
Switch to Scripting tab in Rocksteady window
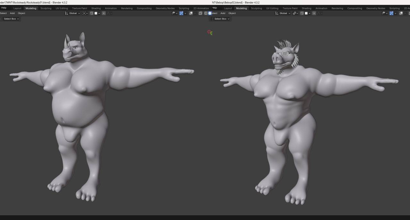click(184, 8)
